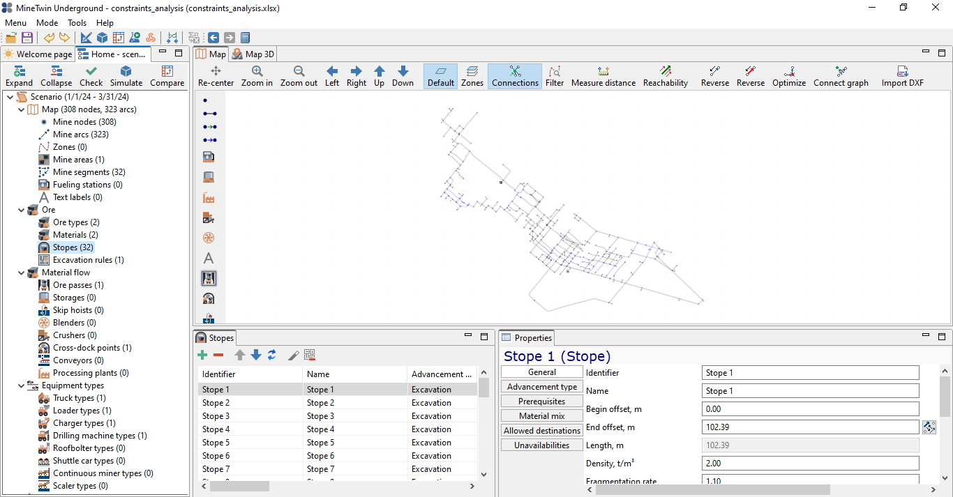Open the Menu menu
This screenshot has height=497, width=953.
(x=15, y=23)
